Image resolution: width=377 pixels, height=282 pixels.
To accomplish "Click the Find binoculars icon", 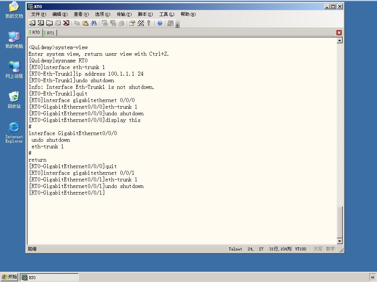I will (x=94, y=23).
